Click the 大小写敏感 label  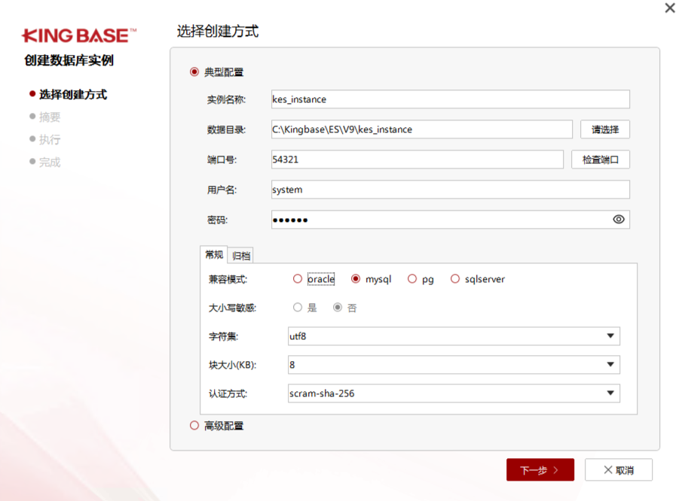click(x=232, y=308)
